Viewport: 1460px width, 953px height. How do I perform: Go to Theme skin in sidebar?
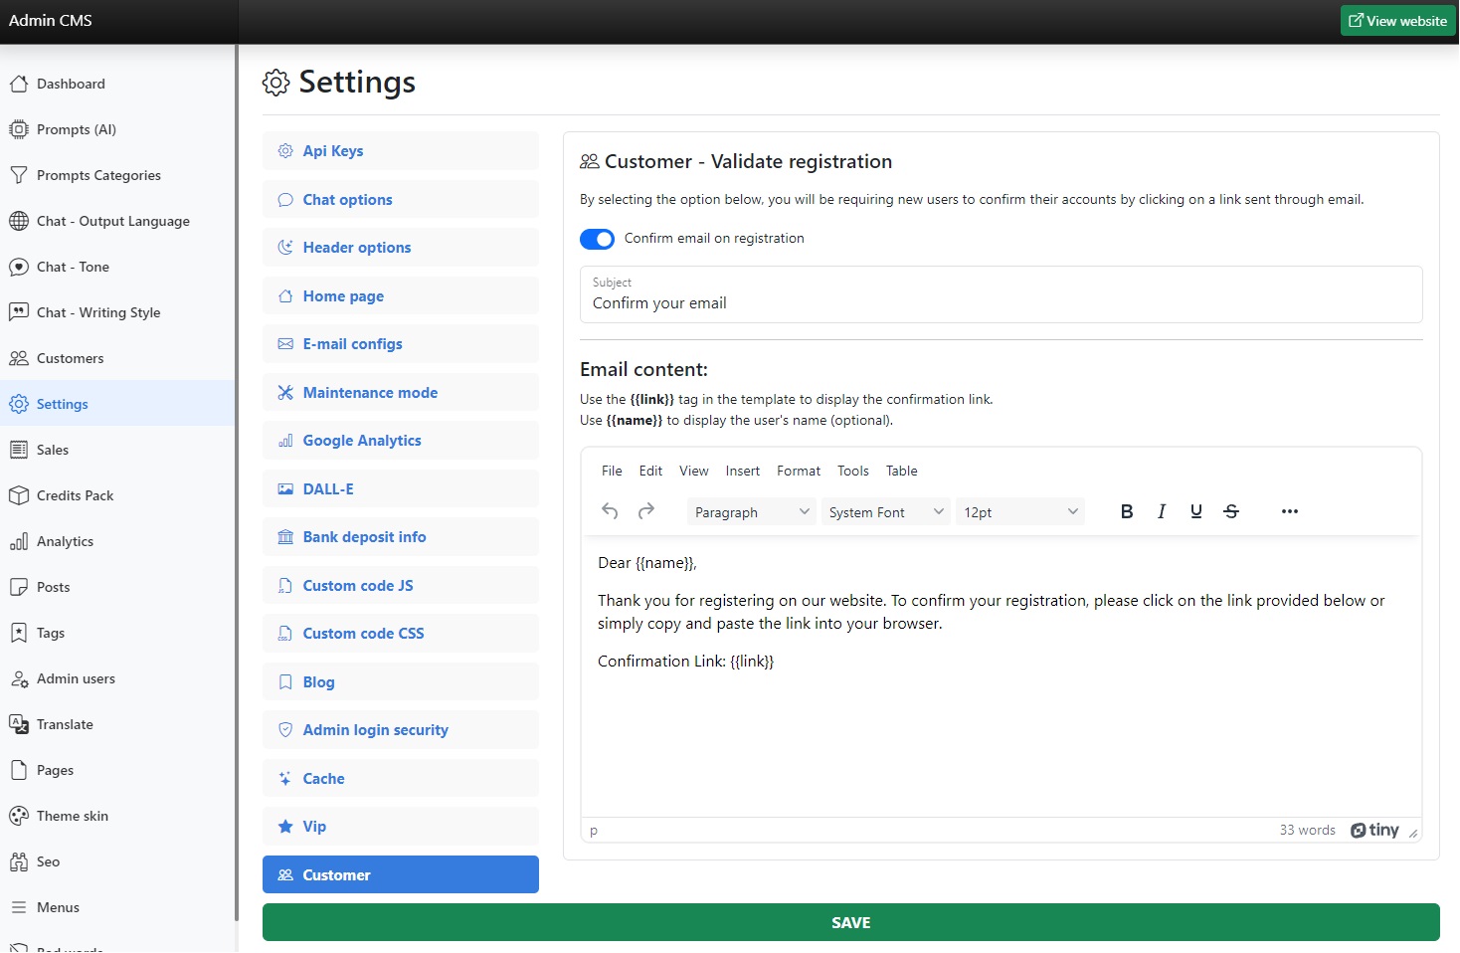coord(73,817)
